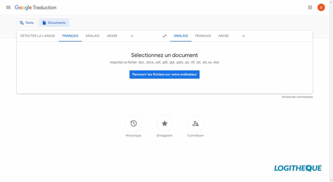Select Français as target language
The height and width of the screenshot is (182, 333).
[x=203, y=36]
